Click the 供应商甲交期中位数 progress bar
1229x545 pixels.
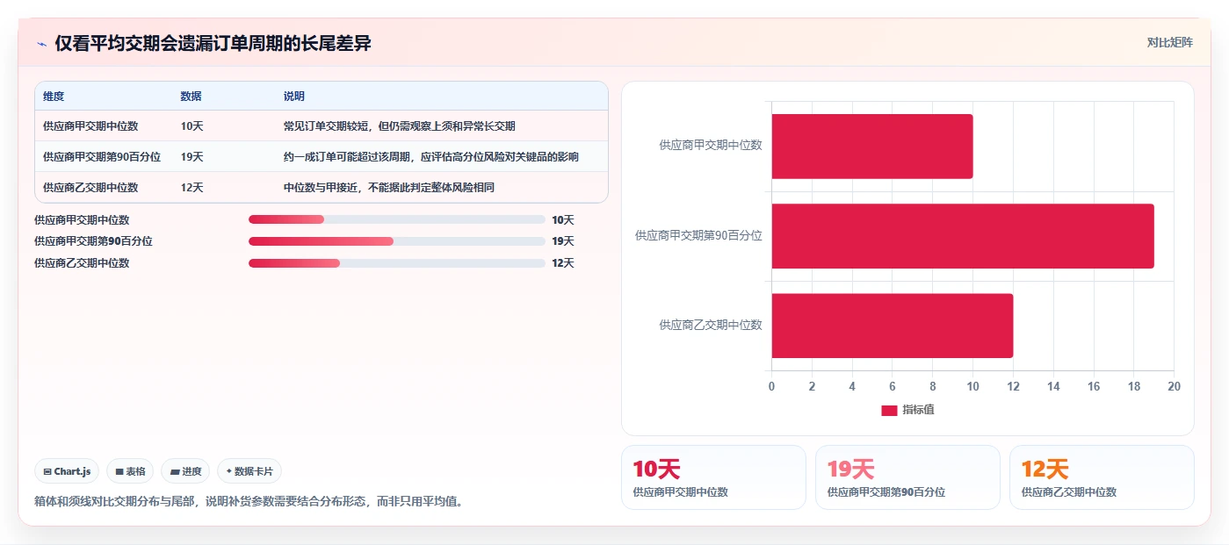(397, 219)
